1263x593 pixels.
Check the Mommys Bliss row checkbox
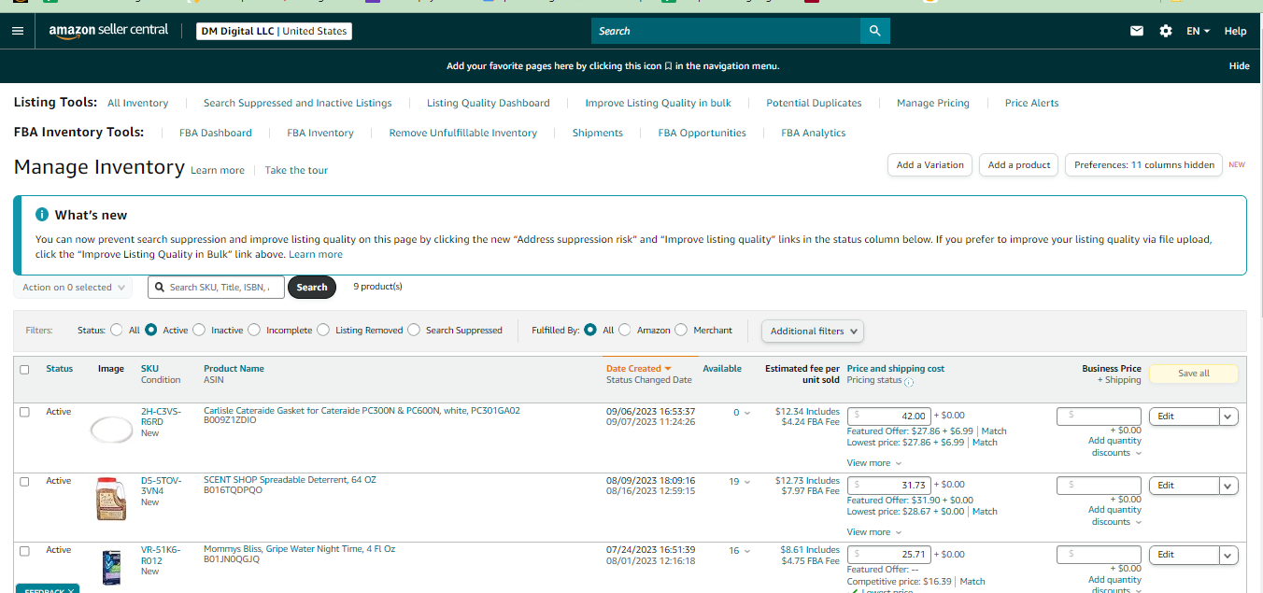24,550
